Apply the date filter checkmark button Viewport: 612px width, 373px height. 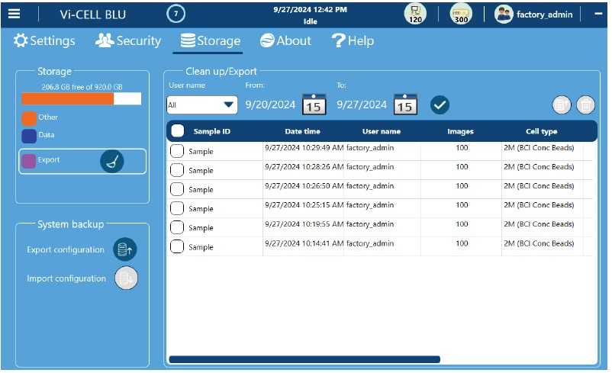pyautogui.click(x=440, y=105)
